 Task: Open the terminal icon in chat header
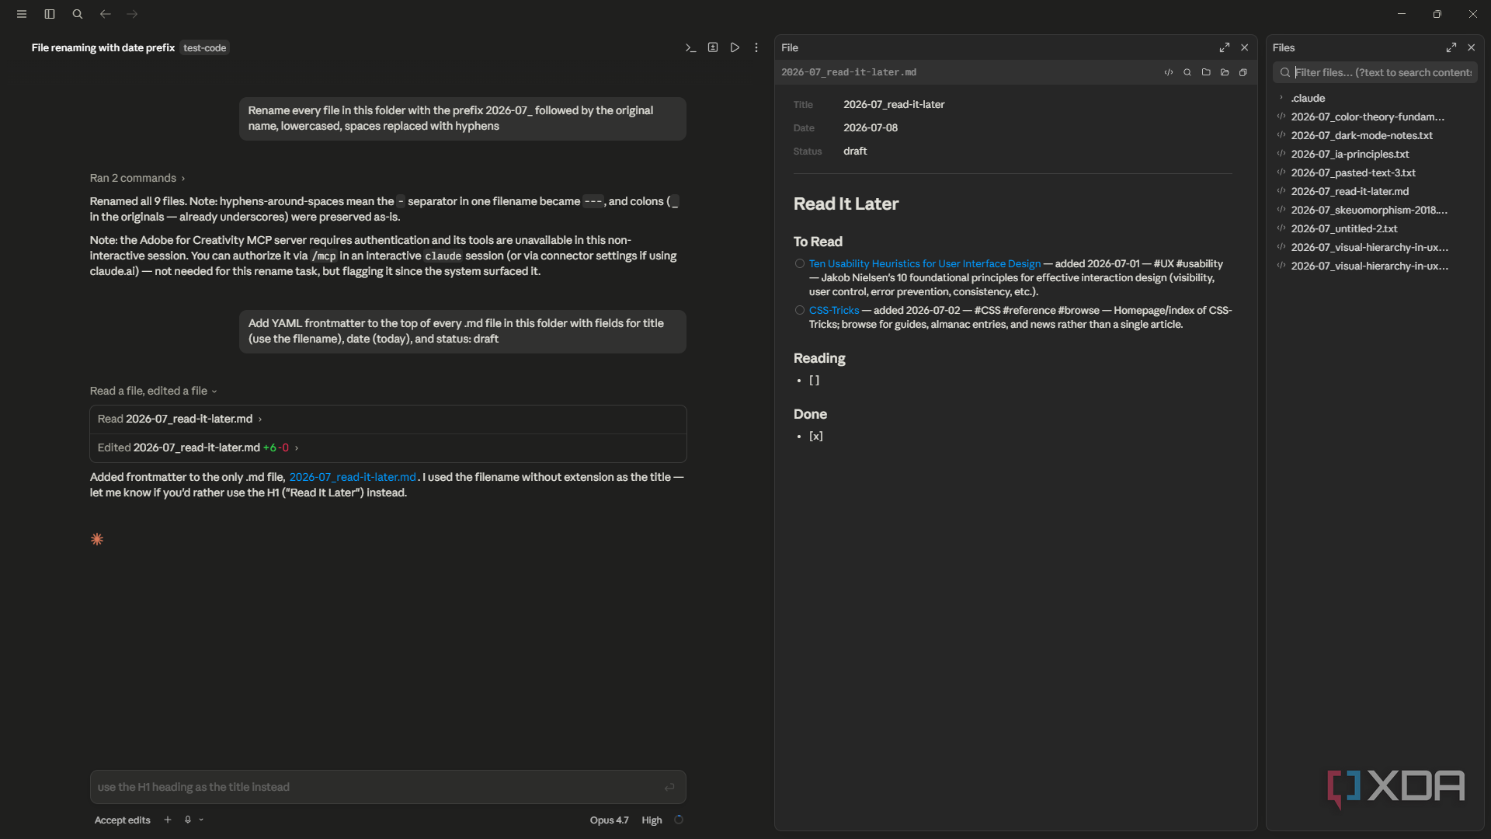pyautogui.click(x=690, y=47)
